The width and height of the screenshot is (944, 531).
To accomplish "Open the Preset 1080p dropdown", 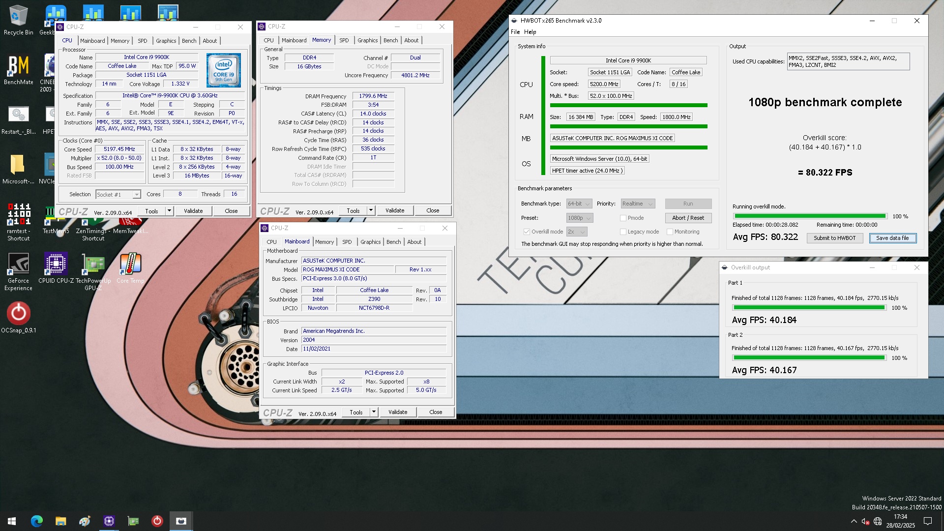I will pos(580,218).
